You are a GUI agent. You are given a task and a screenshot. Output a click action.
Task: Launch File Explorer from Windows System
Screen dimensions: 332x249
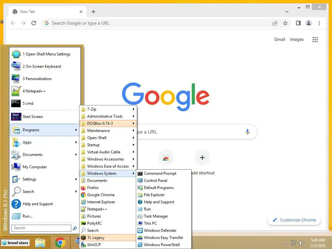pyautogui.click(x=164, y=195)
